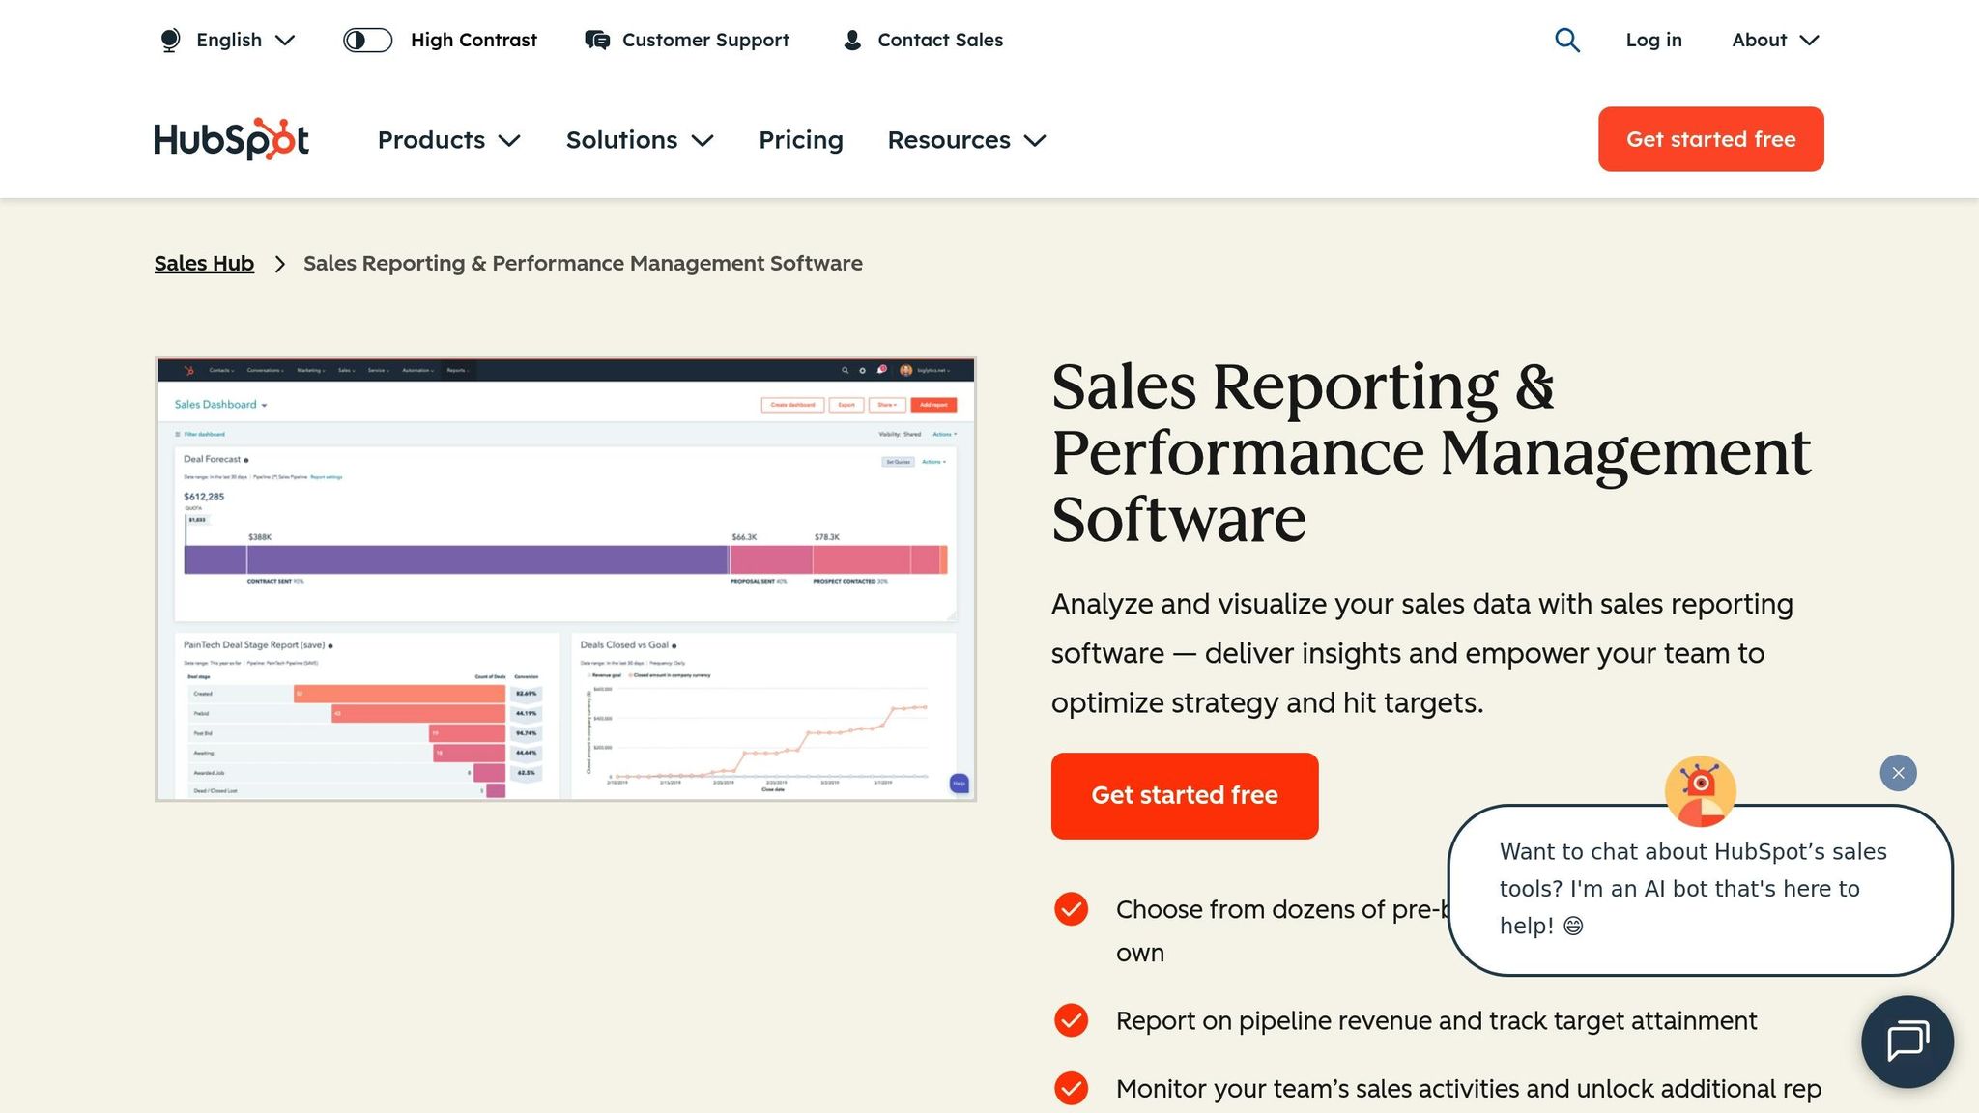Click the breadcrumb text Sales Reporting & Performance Management Software
Viewport: 1979px width, 1113px height.
[x=583, y=263]
